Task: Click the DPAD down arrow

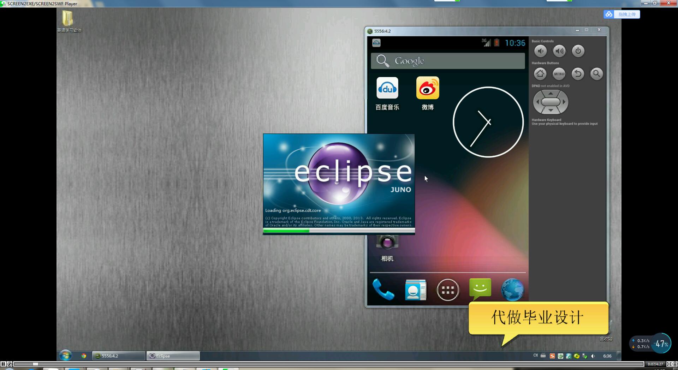Action: (x=551, y=110)
